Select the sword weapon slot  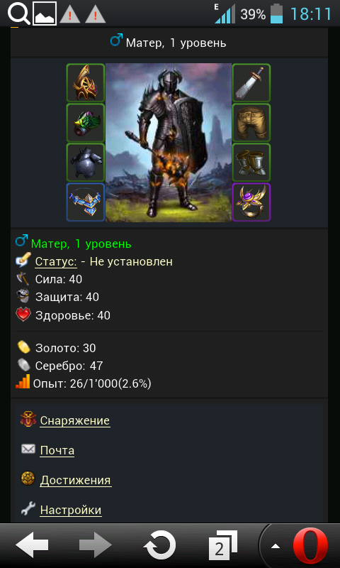pos(251,83)
